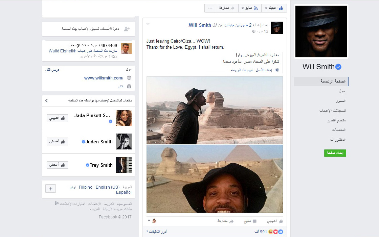
Task: Click the green إنشاء صفحة button
Action: click(x=335, y=153)
